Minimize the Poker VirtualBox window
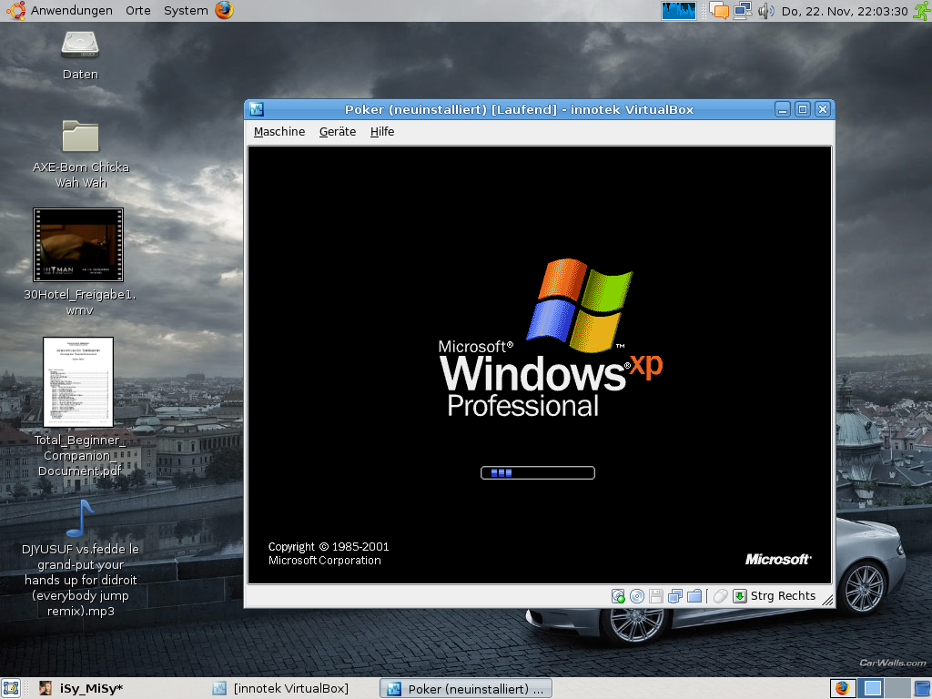The image size is (932, 699). point(783,109)
